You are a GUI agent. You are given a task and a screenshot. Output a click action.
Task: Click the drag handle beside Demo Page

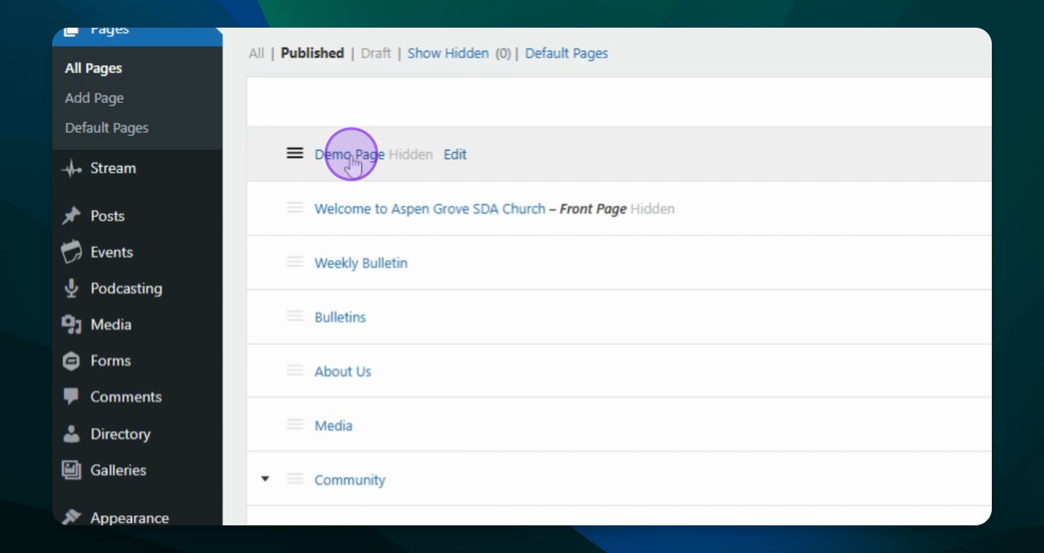[295, 154]
